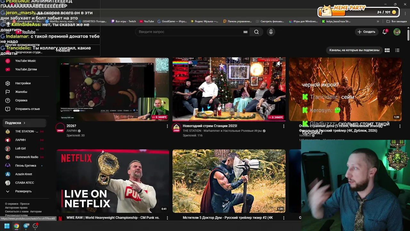The image size is (410, 231).
Task: Open the account avatar menu
Action: (x=397, y=32)
